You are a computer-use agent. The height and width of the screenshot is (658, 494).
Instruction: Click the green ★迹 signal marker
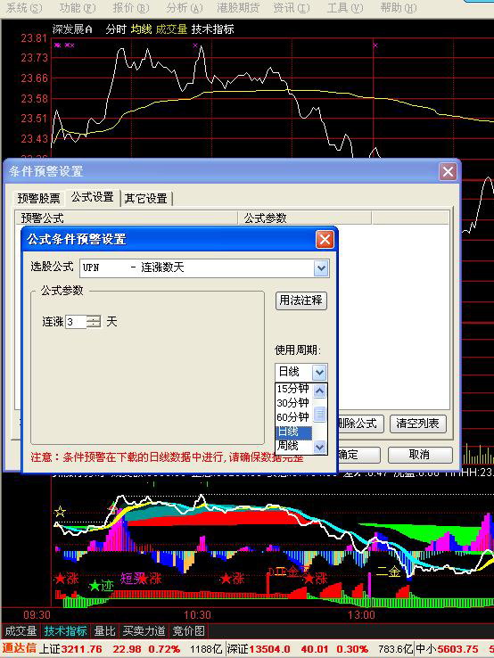tap(102, 586)
